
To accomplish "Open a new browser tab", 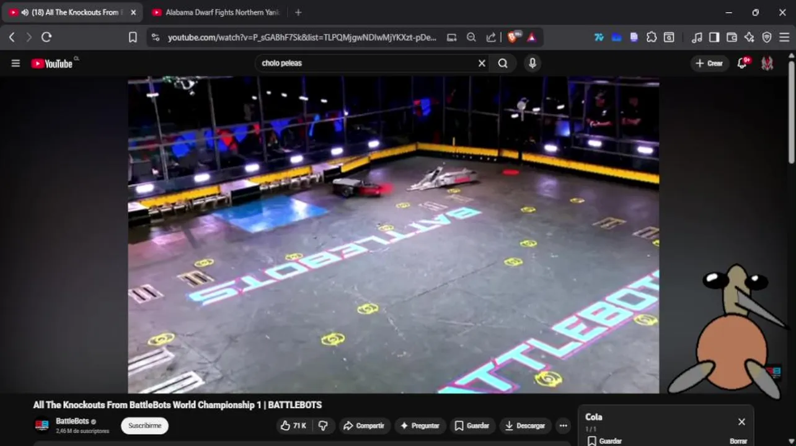I will click(298, 12).
